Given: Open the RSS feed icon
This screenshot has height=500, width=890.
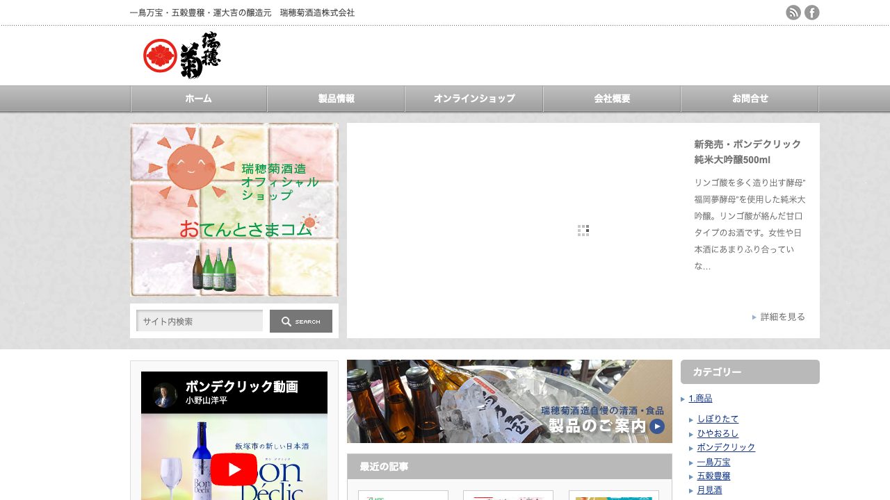Looking at the screenshot, I should pyautogui.click(x=793, y=12).
